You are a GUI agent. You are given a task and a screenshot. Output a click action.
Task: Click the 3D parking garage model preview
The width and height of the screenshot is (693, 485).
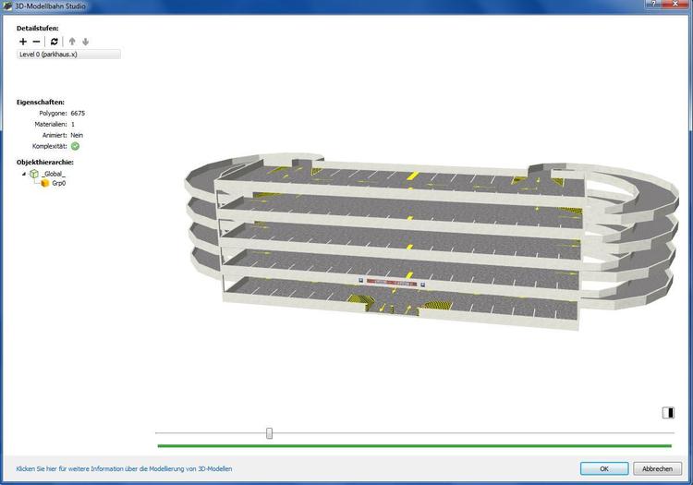[431, 241]
